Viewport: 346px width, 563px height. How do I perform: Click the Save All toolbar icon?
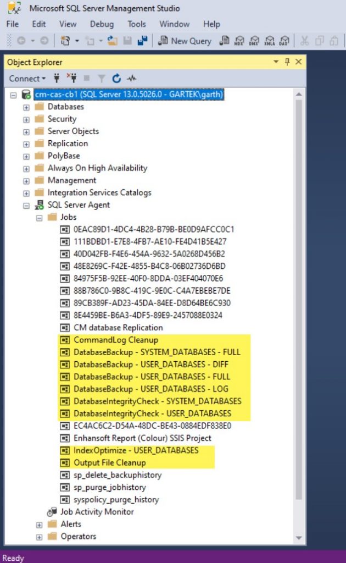142,41
